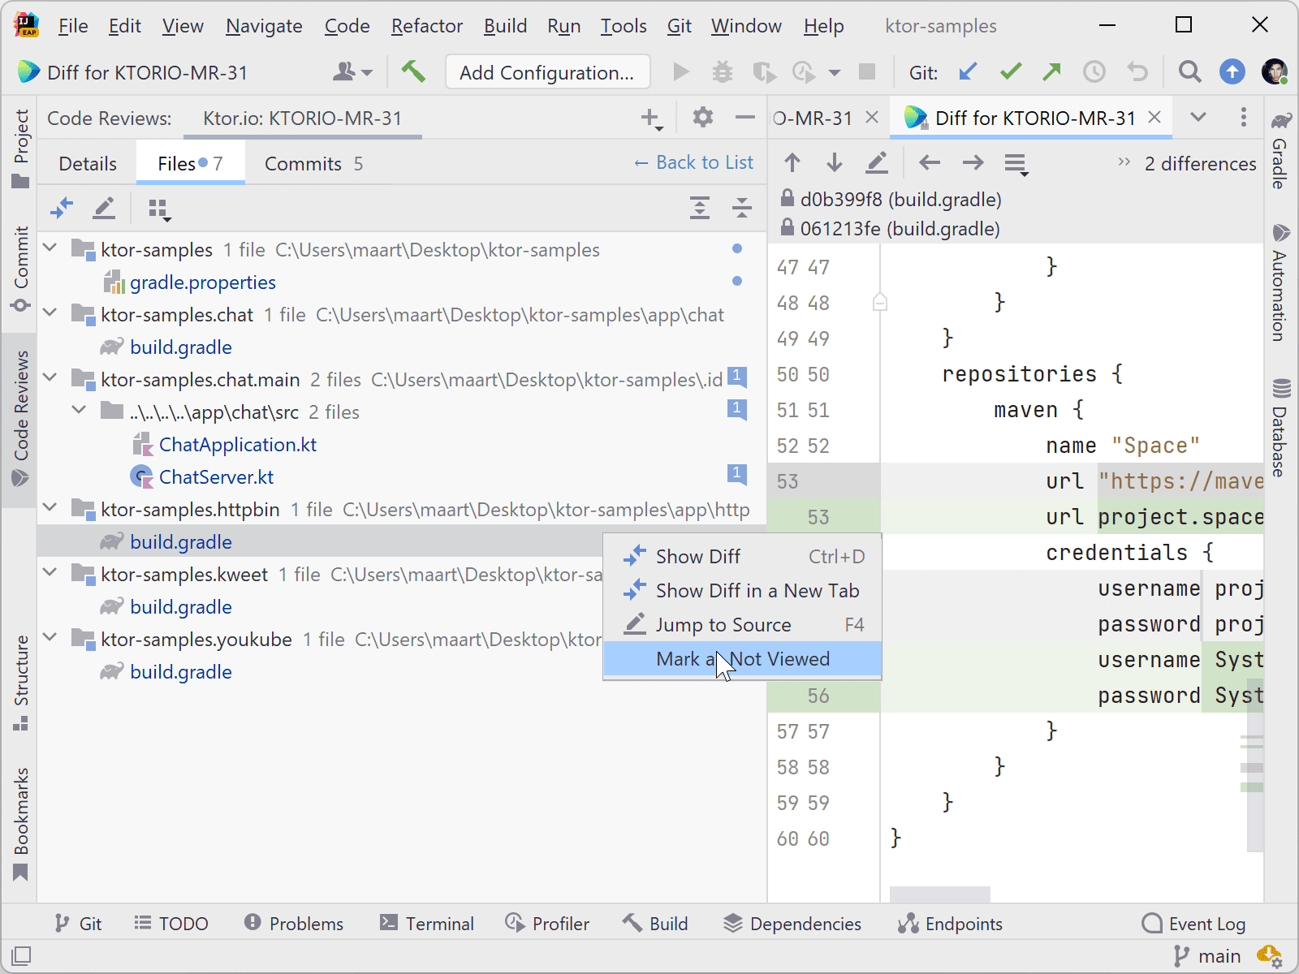Click Show Diff icon in Files toolbar
The width and height of the screenshot is (1299, 974).
[62, 209]
